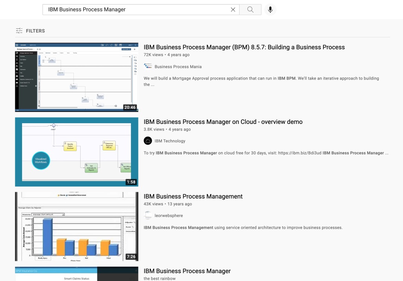Open the last 'IBM Business Process Manager' title
403x281 pixels.
coord(187,271)
